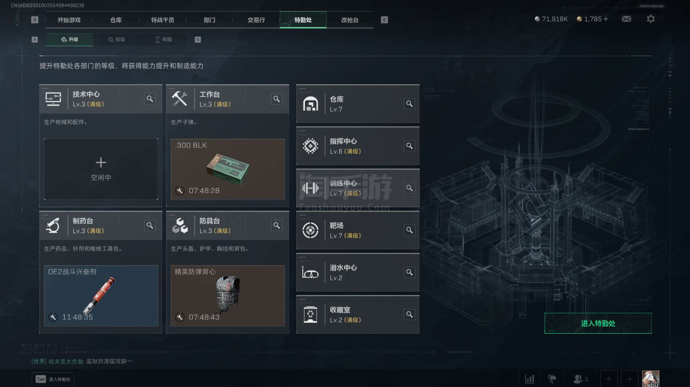
Task: Open the 精英防弹背心 crafting card
Action: click(228, 296)
